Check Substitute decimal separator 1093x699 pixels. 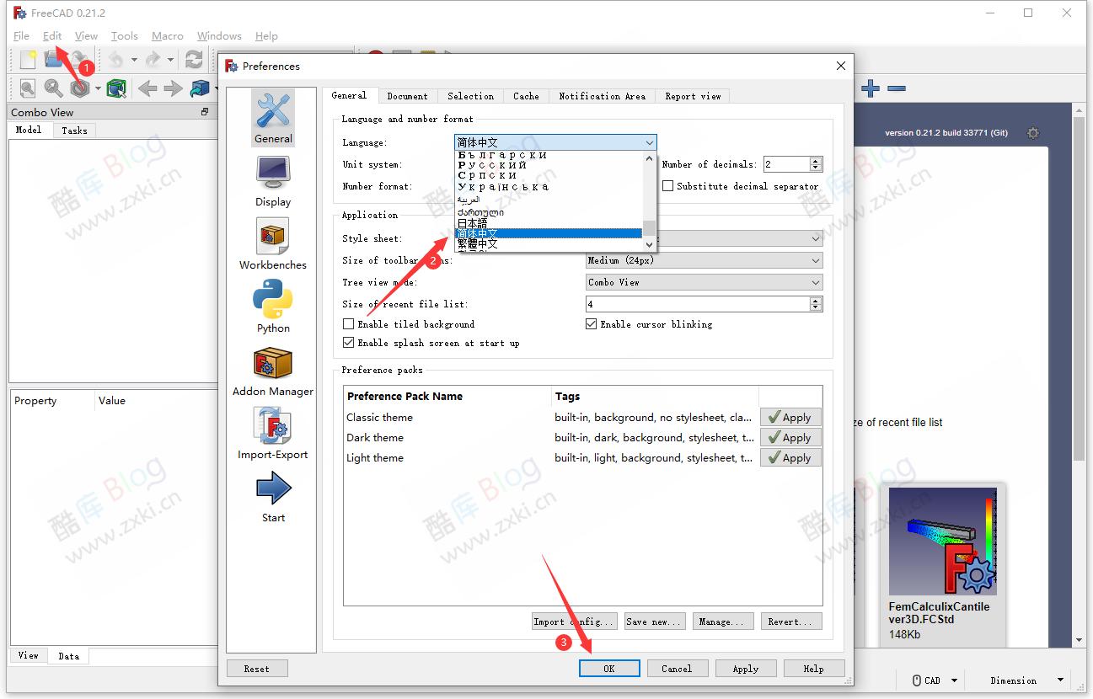click(667, 186)
